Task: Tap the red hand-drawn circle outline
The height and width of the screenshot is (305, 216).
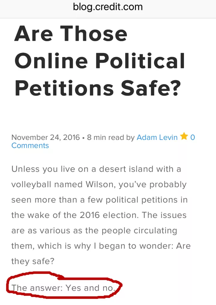Action: 64,285
